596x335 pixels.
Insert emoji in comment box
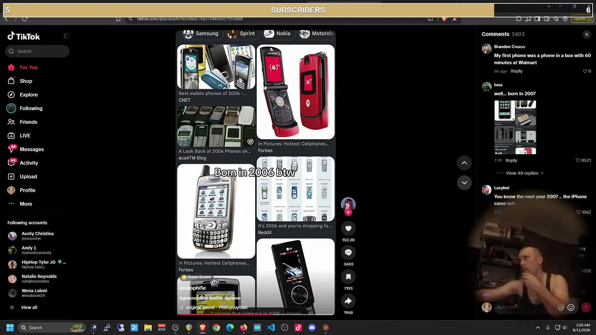pyautogui.click(x=571, y=307)
